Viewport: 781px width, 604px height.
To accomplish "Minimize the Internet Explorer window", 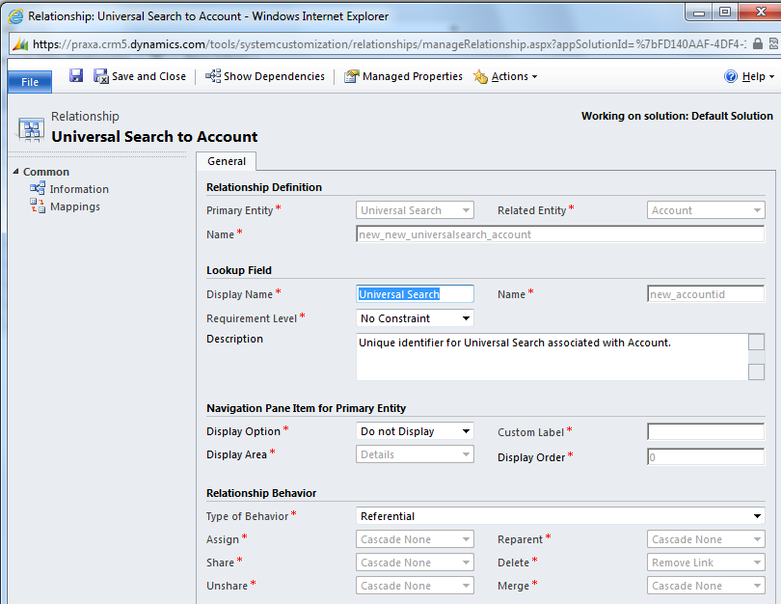I will click(699, 12).
